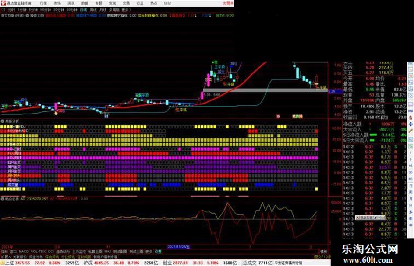Click the 2021/11/26 date marker on timeline

pos(179,247)
